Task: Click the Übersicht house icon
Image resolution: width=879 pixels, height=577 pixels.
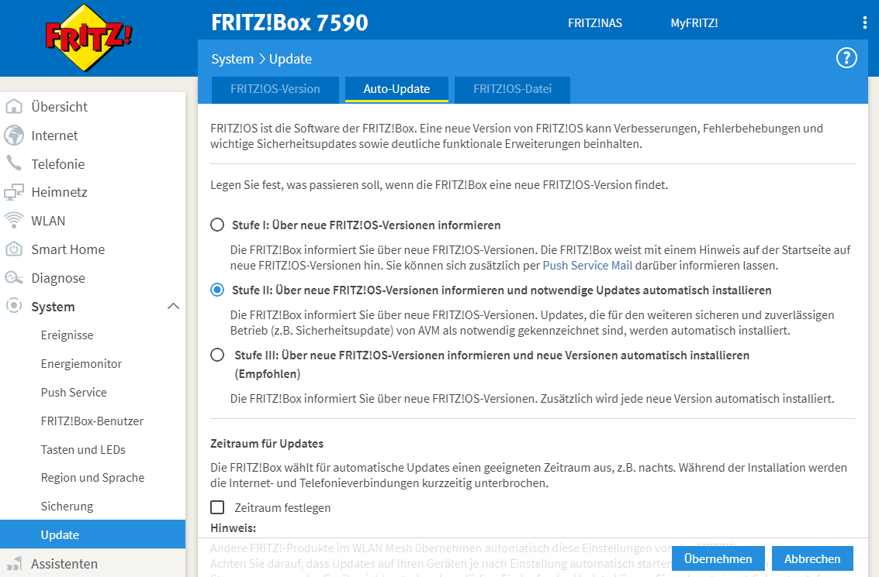Action: pos(14,107)
